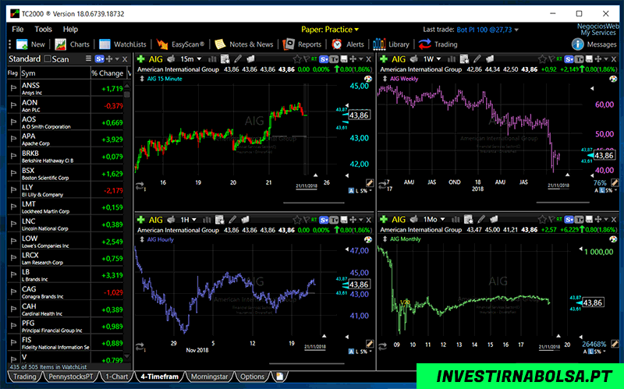Image resolution: width=624 pixels, height=389 pixels.
Task: Click the My Services link
Action: tap(598, 33)
